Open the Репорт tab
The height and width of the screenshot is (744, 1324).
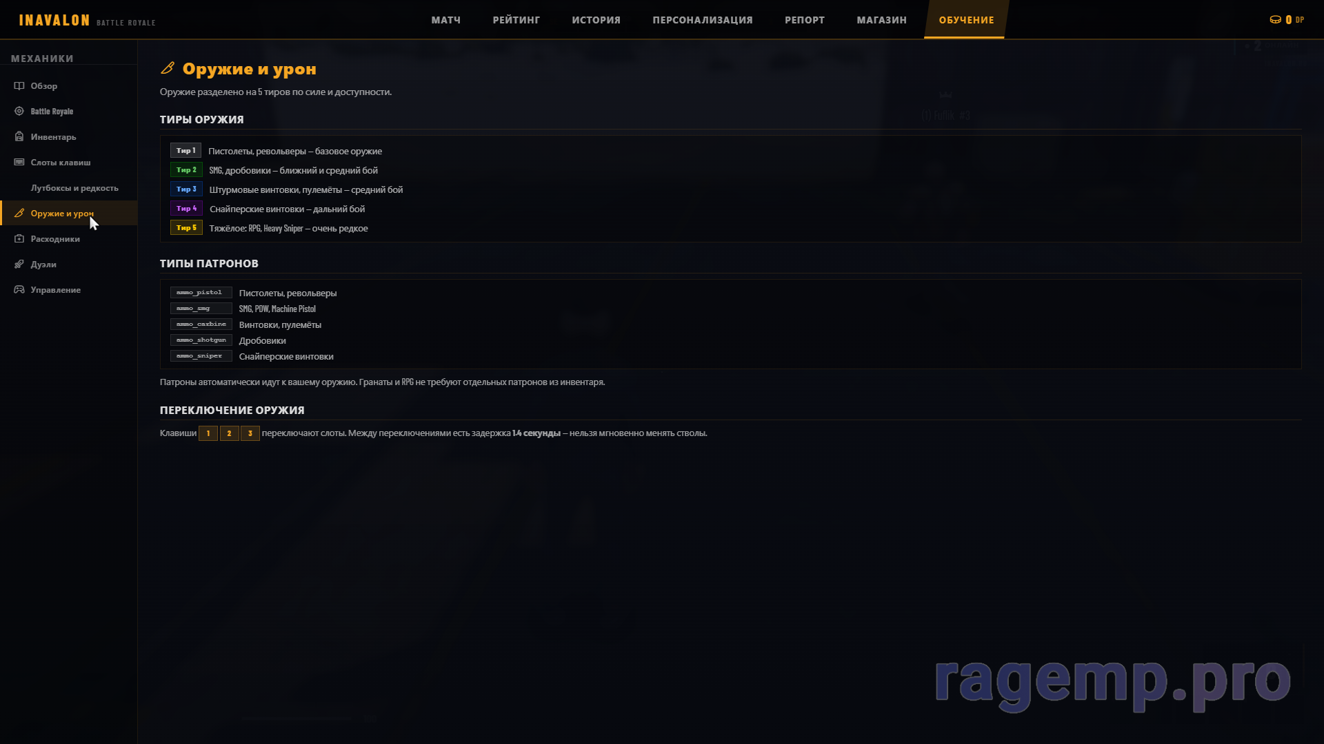click(804, 20)
